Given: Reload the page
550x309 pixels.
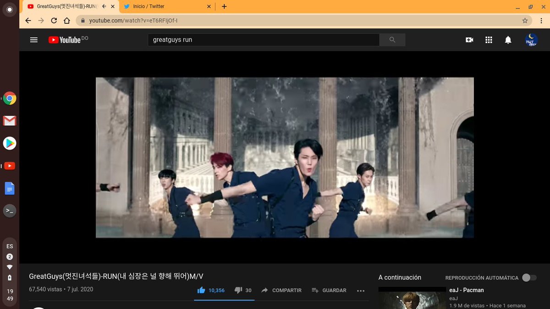Looking at the screenshot, I should tap(54, 21).
